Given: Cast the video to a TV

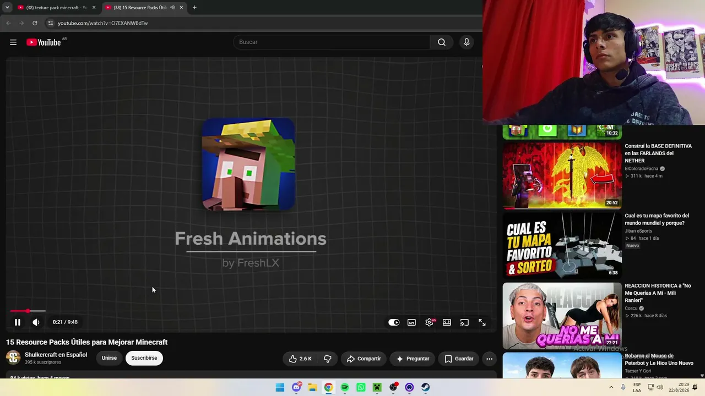Looking at the screenshot, I should coord(464,322).
